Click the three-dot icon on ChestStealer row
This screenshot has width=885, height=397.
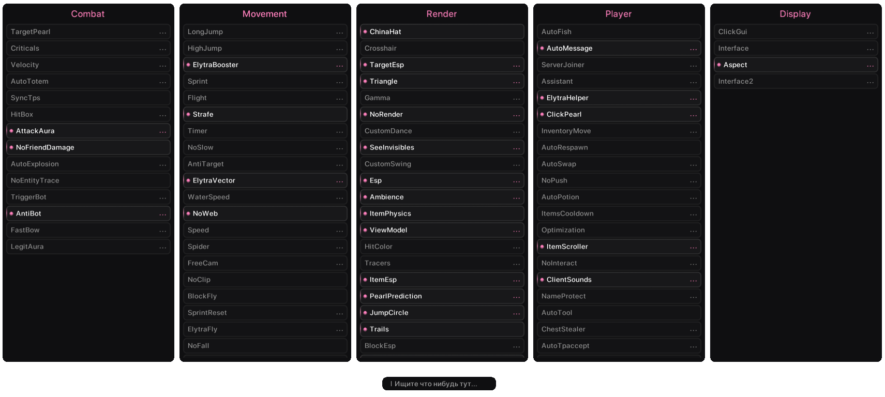(694, 330)
